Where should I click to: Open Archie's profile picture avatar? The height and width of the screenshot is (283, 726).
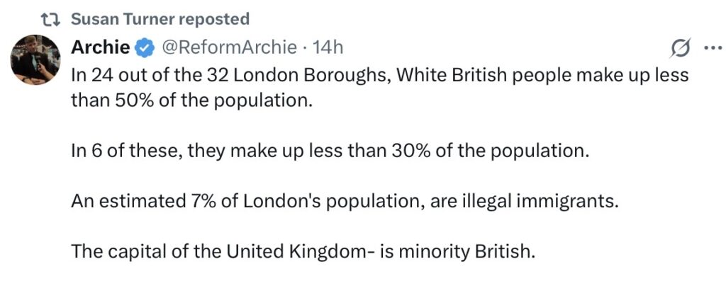pyautogui.click(x=34, y=59)
